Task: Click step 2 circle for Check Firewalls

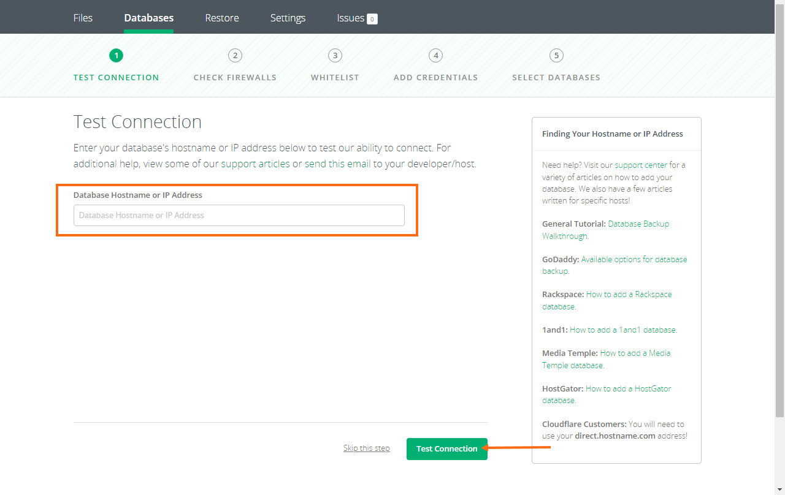Action: coord(235,56)
